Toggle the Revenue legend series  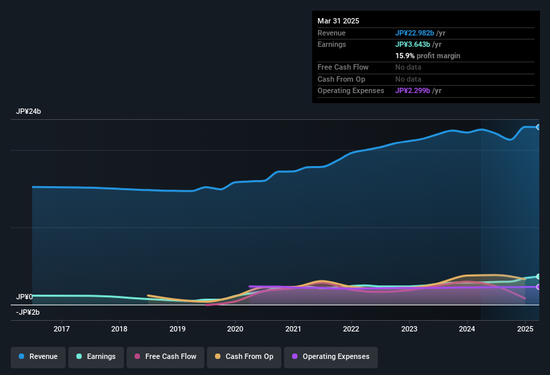tap(38, 357)
